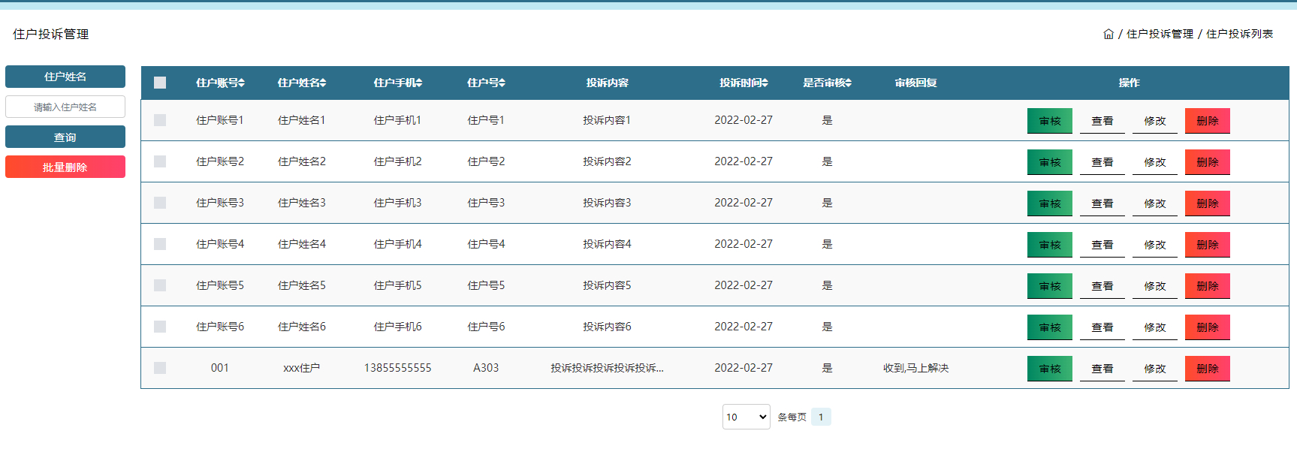Click 查看 for 住户账号1 row

pos(1102,121)
